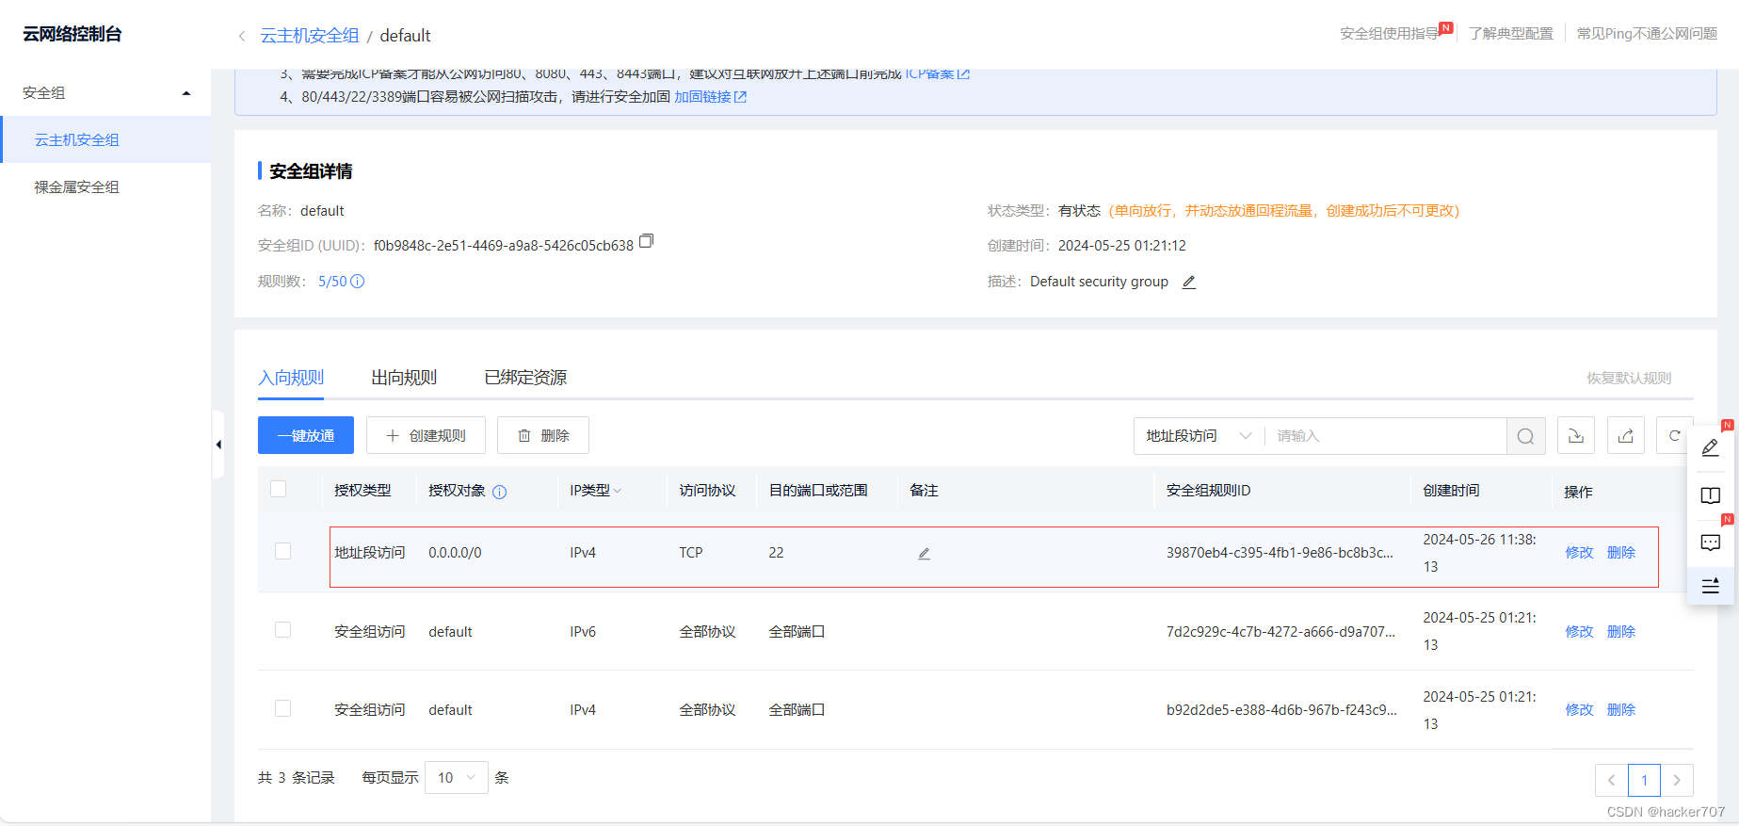Click the 删除 toolbar button

[x=543, y=435]
